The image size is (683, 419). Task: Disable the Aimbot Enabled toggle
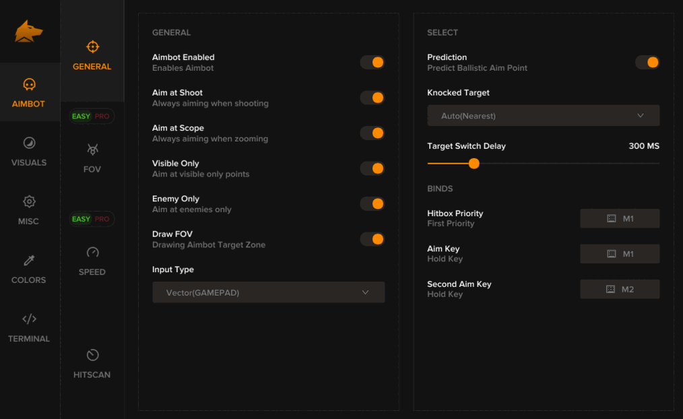(x=372, y=63)
